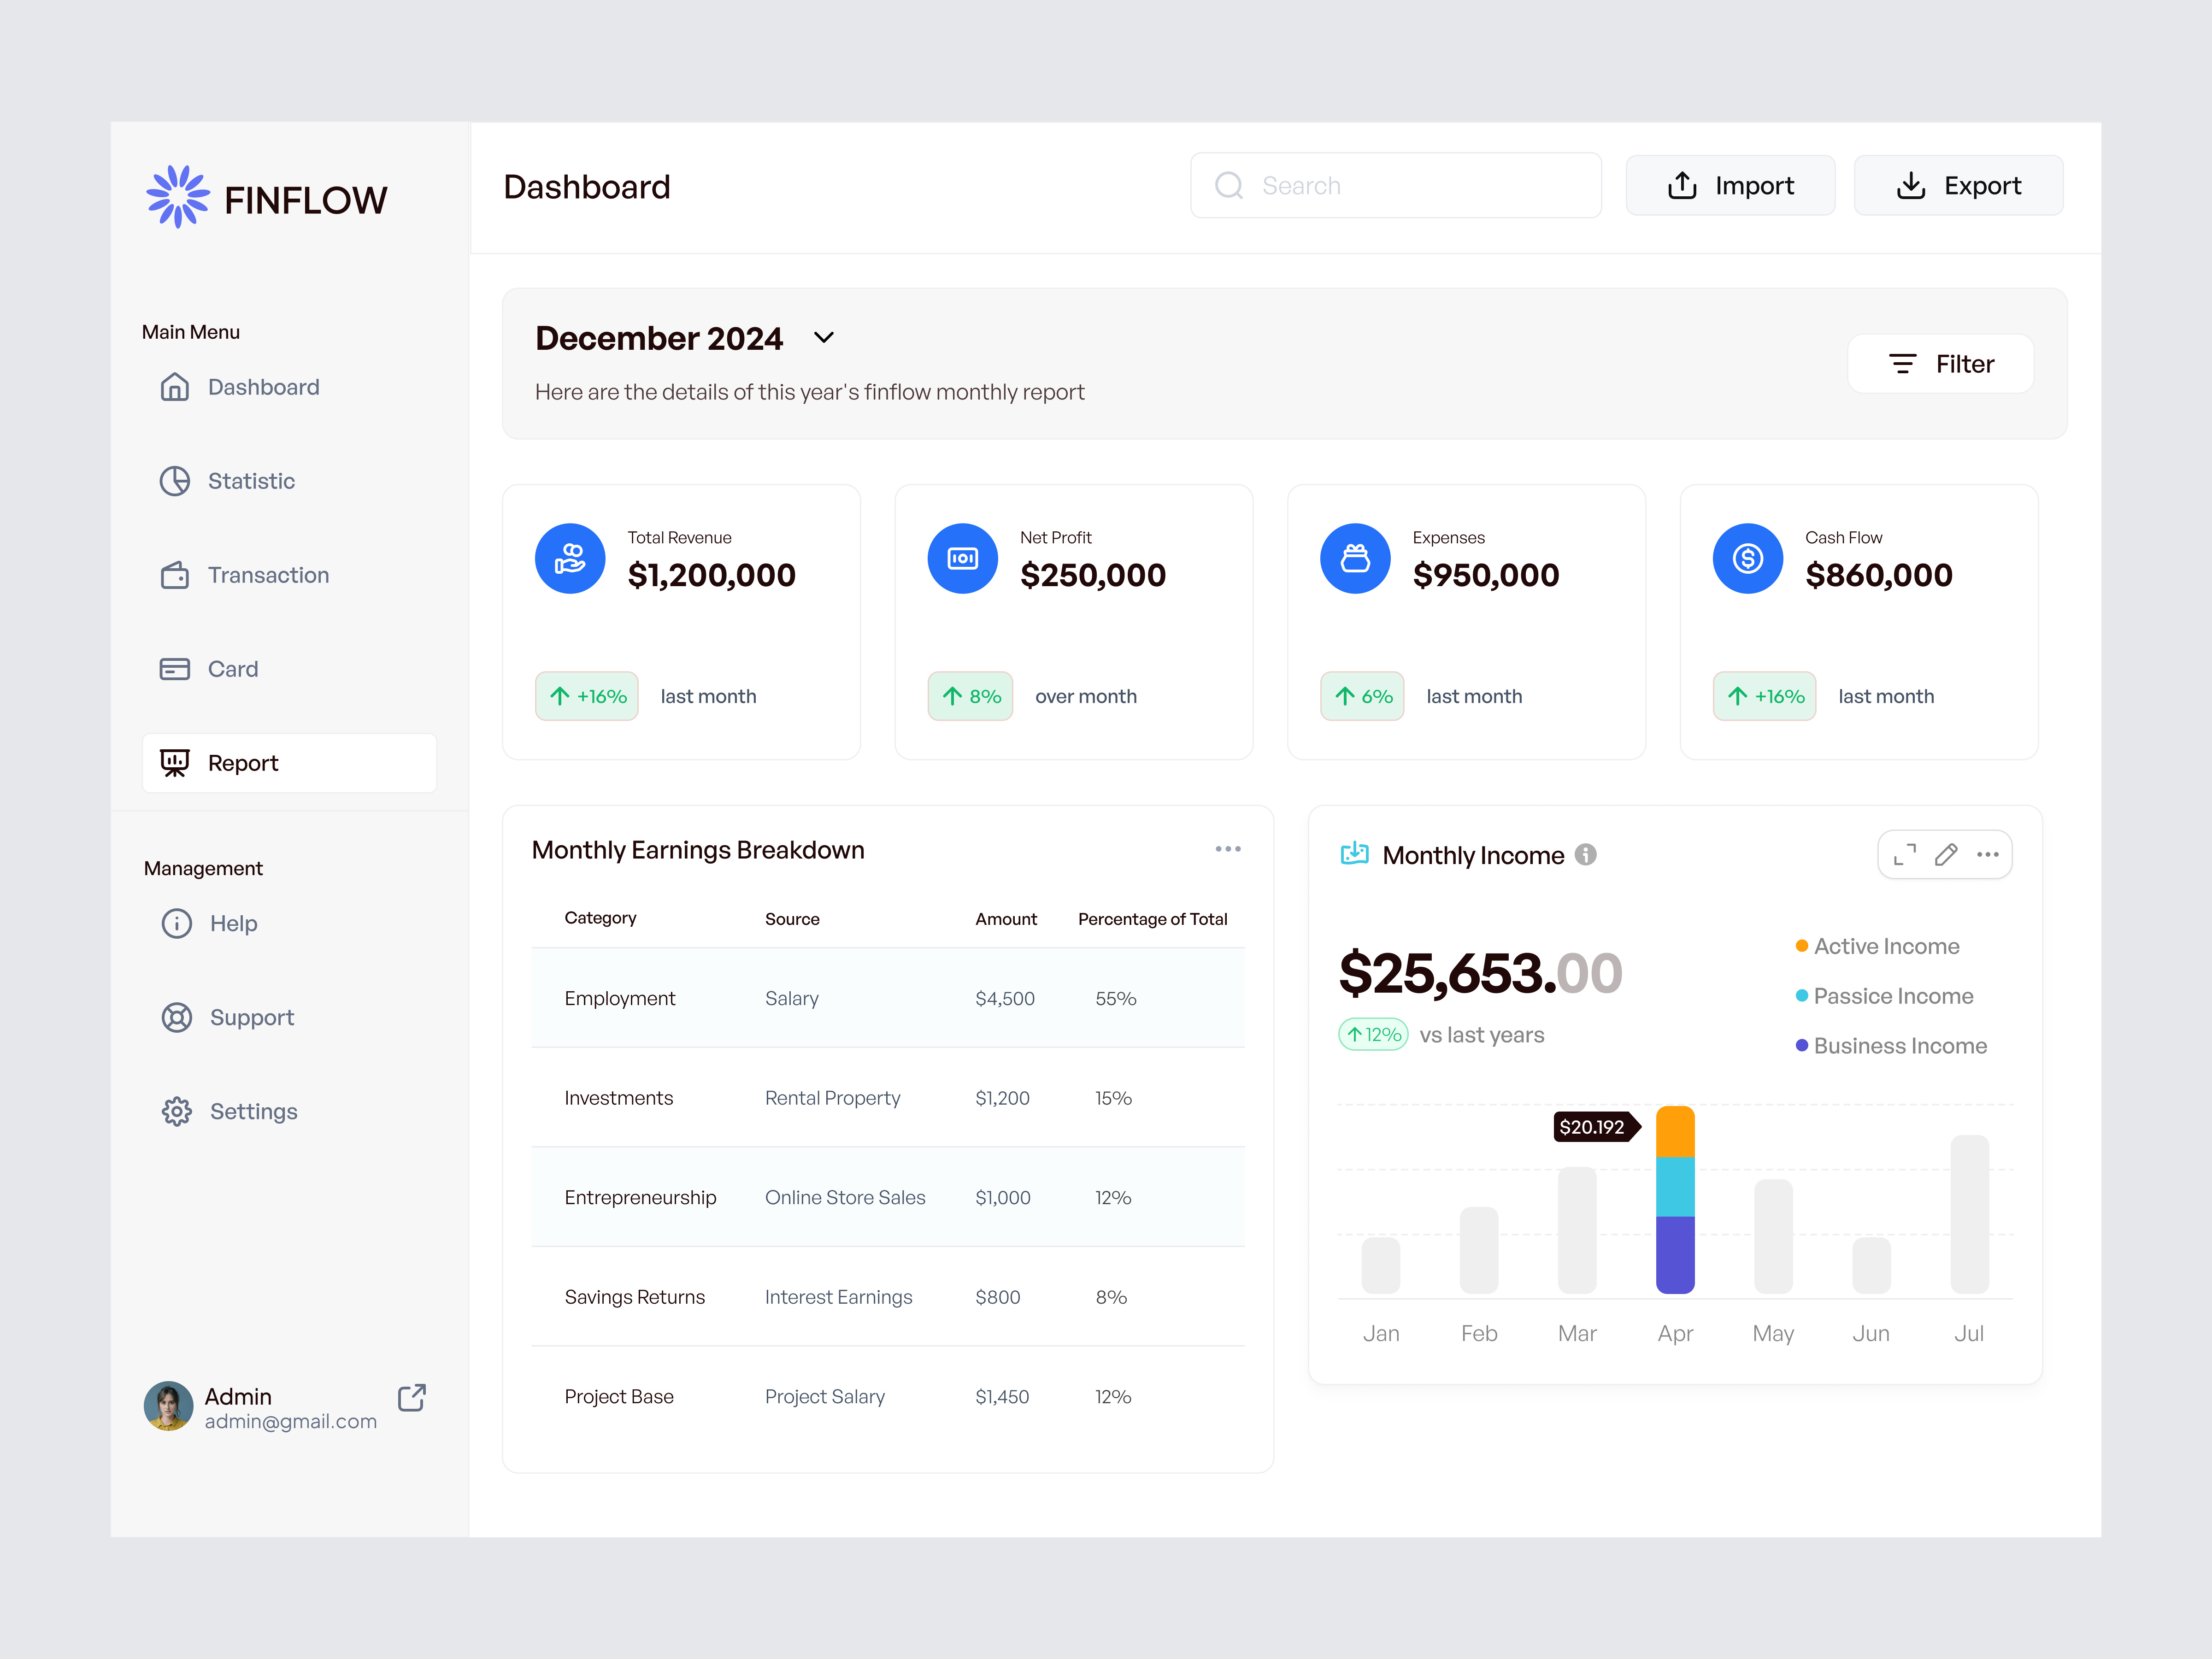Open the three-dot menu on Monthly Income
The image size is (2212, 1659).
tap(1988, 854)
